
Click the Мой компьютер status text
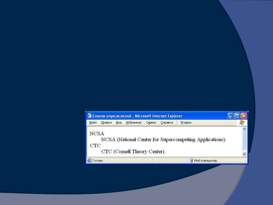(x=206, y=161)
